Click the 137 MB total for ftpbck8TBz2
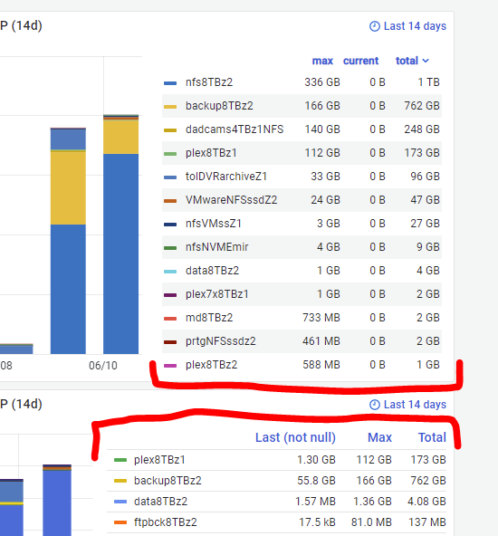This screenshot has height=536, width=498. click(x=427, y=522)
